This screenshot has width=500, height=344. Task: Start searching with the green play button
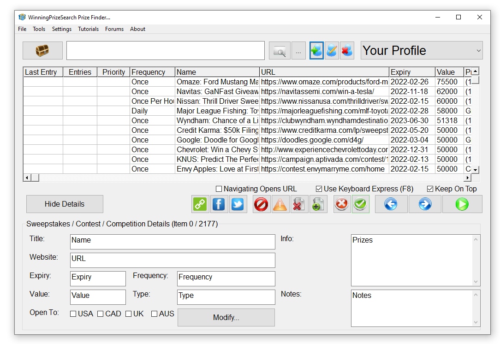pyautogui.click(x=462, y=204)
